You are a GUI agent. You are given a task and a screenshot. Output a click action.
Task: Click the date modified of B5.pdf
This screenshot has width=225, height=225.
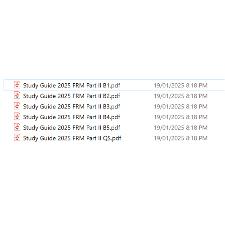tap(180, 128)
